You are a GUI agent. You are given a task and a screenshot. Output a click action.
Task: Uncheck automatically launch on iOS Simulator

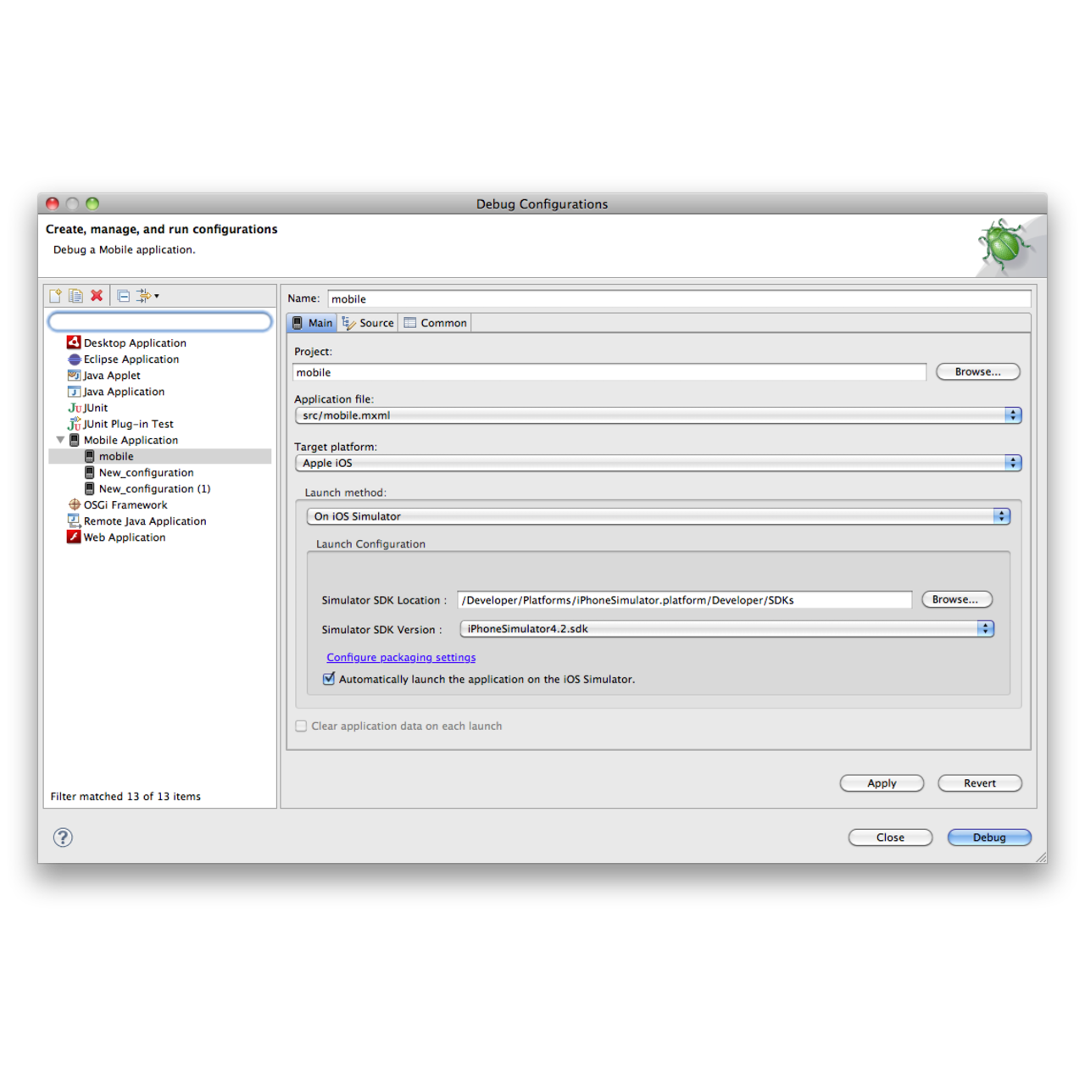(329, 679)
